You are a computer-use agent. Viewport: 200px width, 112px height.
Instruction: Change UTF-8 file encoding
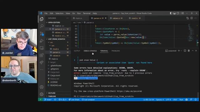click(x=168, y=100)
